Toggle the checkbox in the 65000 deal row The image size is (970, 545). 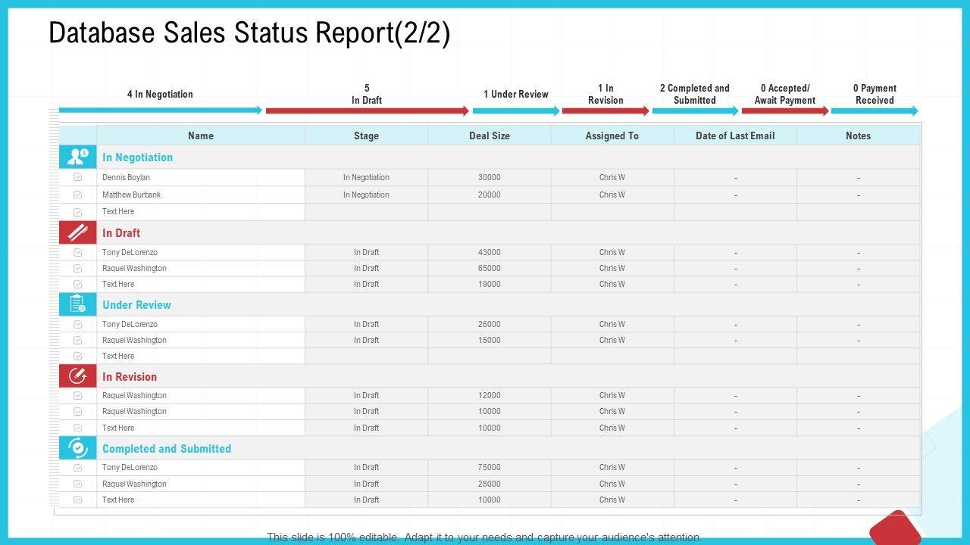78,268
